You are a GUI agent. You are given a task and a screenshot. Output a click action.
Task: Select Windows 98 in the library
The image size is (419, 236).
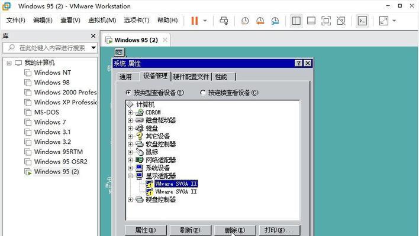(x=52, y=83)
